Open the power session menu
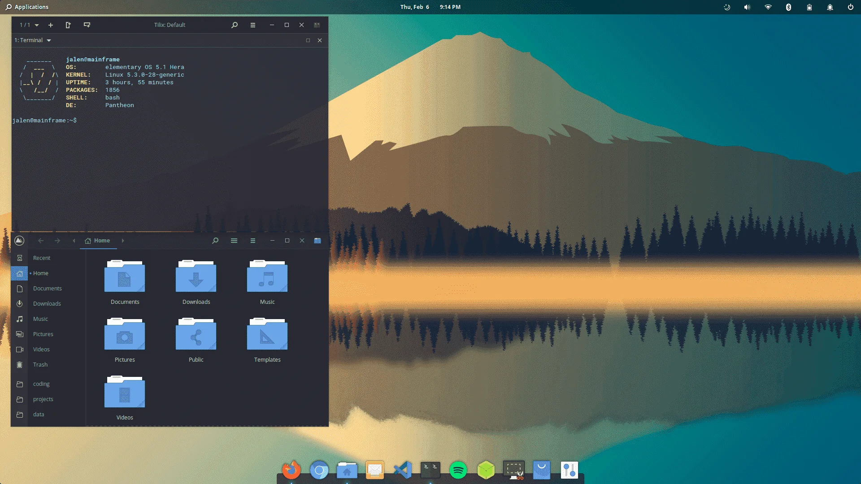This screenshot has width=861, height=484. 850,7
